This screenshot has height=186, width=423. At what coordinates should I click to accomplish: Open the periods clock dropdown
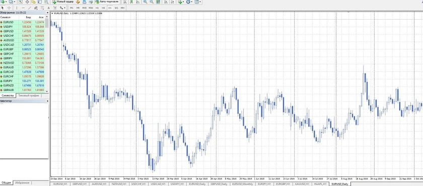click(x=189, y=2)
